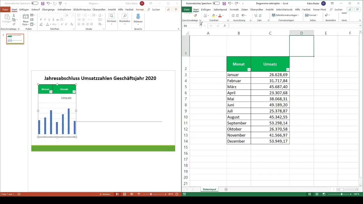
Task: Switch to Formeln tab in Excel
Action: 234,9
